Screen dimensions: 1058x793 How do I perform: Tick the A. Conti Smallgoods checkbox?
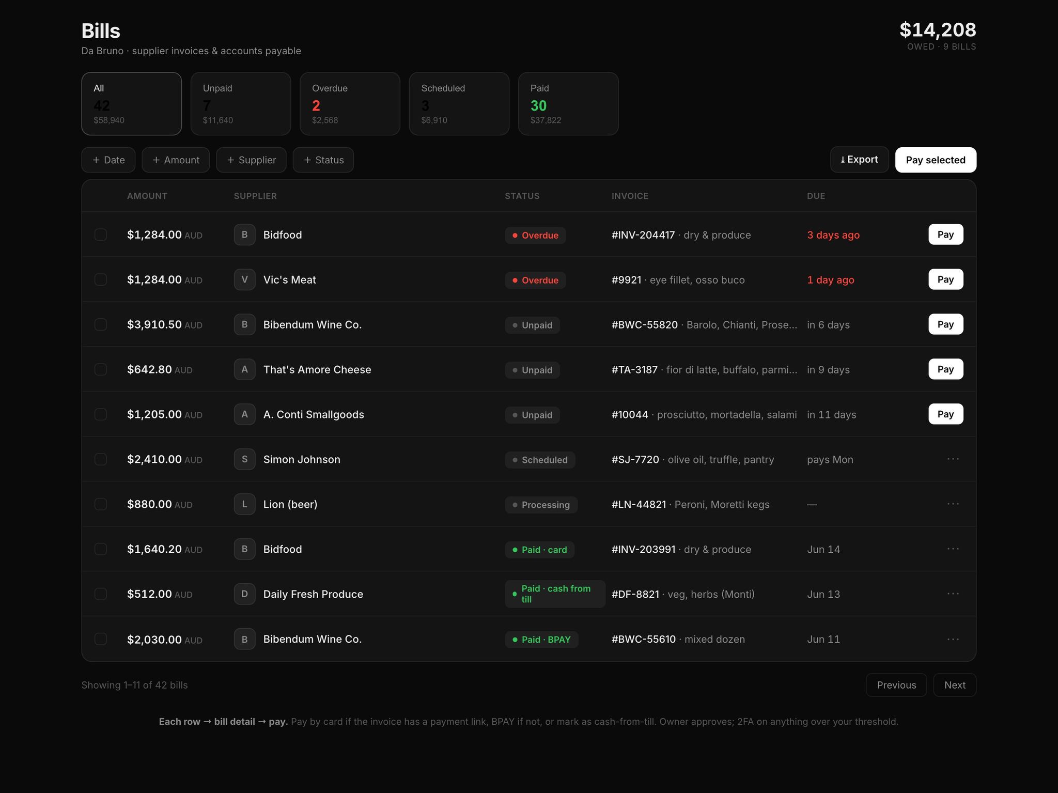coord(101,414)
